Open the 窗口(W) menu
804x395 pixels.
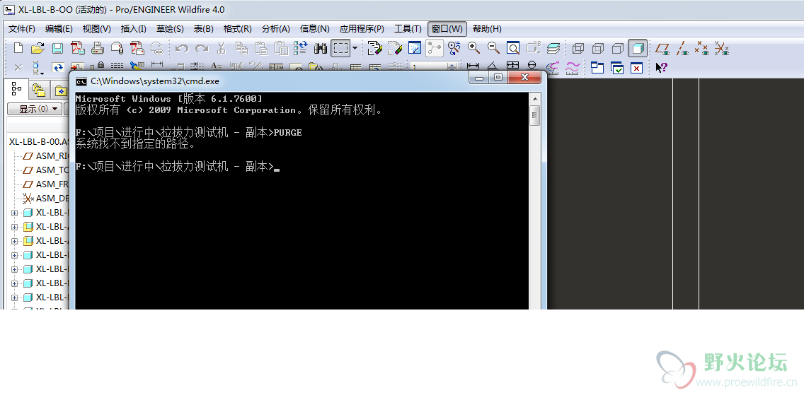447,29
